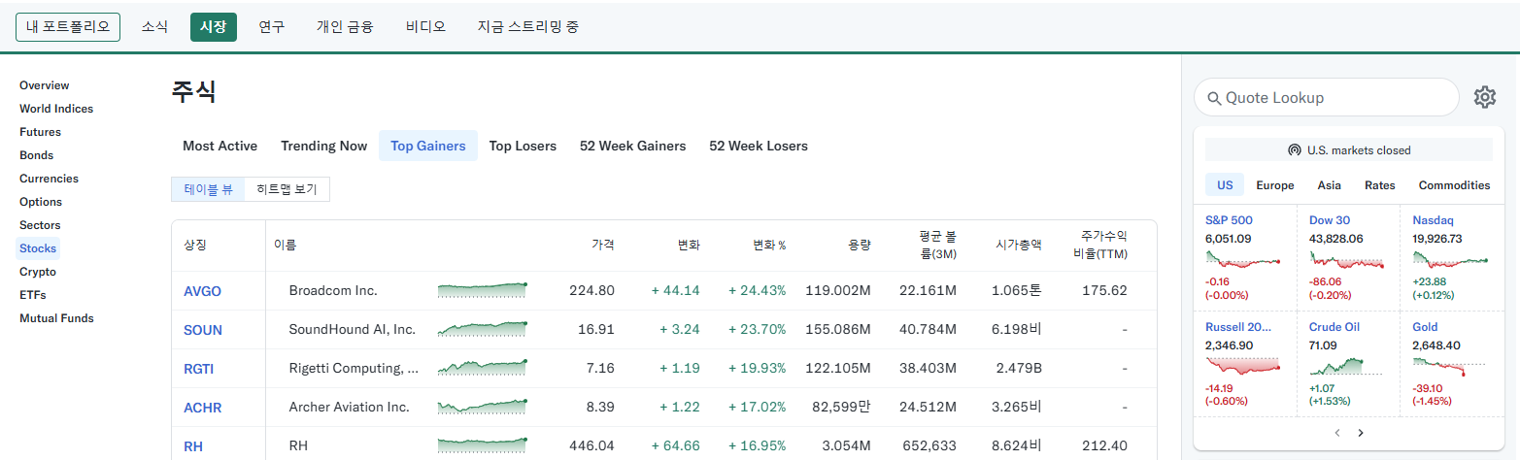This screenshot has width=1520, height=460.
Task: Go to Stocks in the sidebar
Action: [38, 248]
